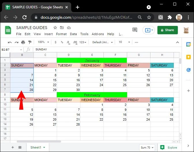Screen dimensions: 194x152
Task: Format as percent icon
Action: [x=62, y=42]
